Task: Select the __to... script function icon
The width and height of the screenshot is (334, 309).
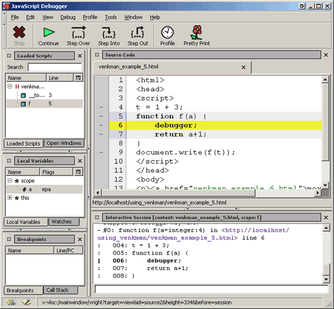Action: 23,96
